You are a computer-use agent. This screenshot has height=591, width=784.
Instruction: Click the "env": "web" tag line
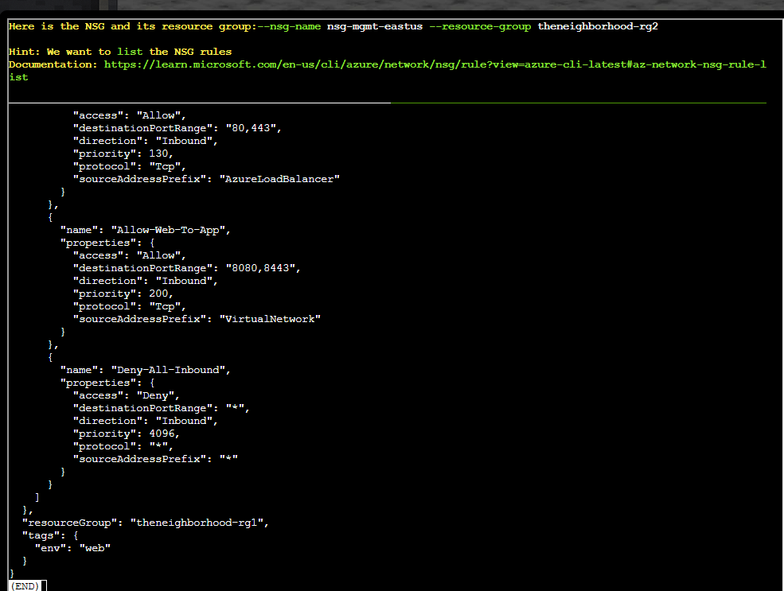(72, 548)
